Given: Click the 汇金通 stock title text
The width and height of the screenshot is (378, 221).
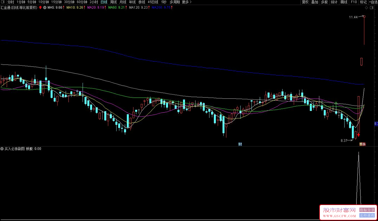Looking at the screenshot, I should click(19, 8).
